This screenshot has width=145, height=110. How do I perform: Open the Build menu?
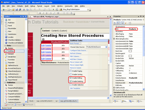click(x=27, y=6)
